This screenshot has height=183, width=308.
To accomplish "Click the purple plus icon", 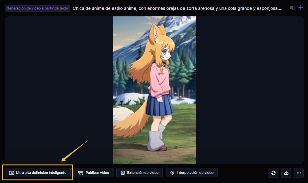I will click(301, 7).
